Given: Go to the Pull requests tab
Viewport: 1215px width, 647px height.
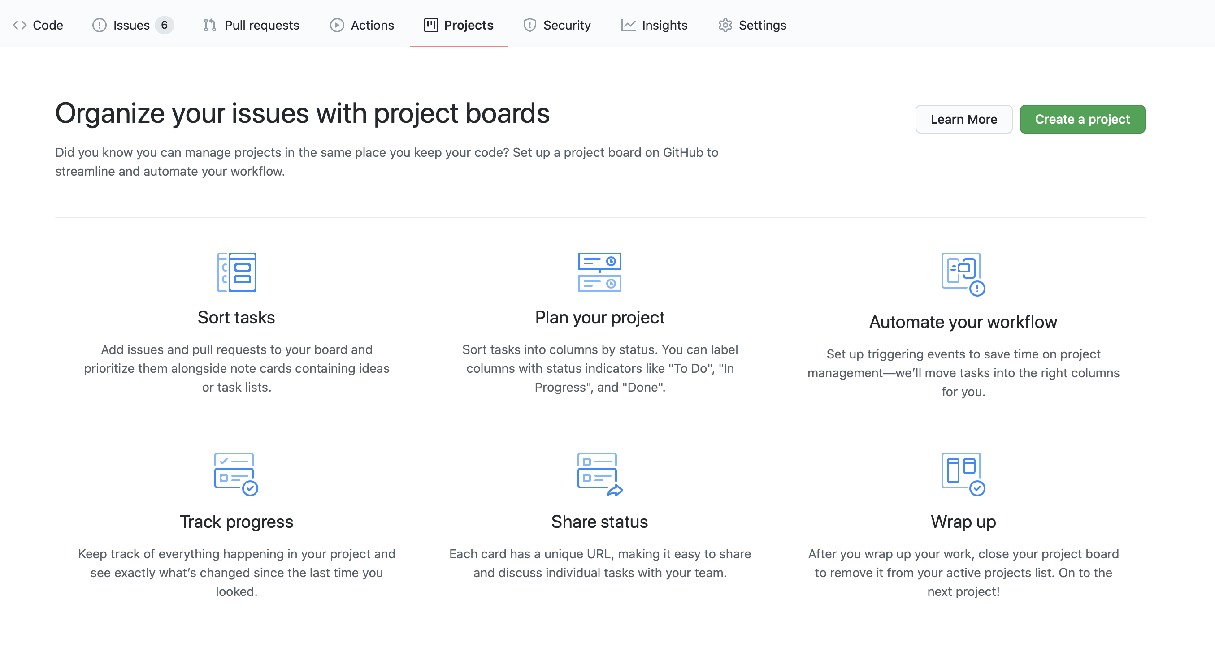Looking at the screenshot, I should pyautogui.click(x=252, y=25).
